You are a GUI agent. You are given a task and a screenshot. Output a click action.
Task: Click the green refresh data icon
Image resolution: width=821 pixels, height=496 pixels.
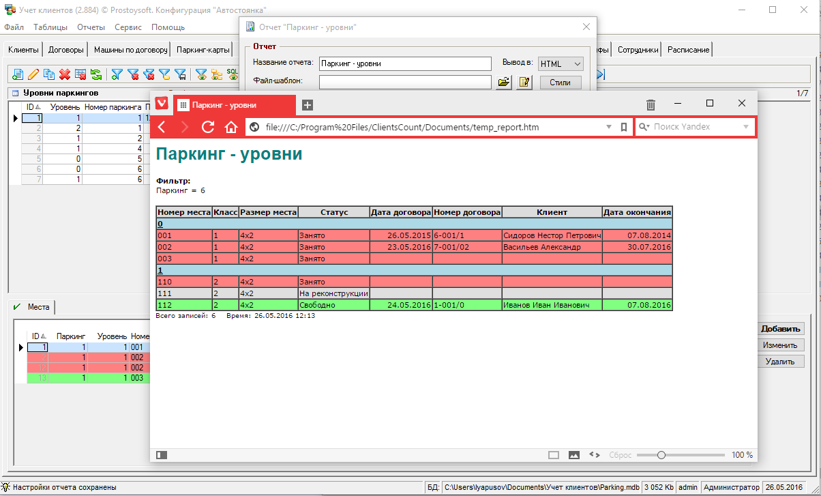(96, 74)
